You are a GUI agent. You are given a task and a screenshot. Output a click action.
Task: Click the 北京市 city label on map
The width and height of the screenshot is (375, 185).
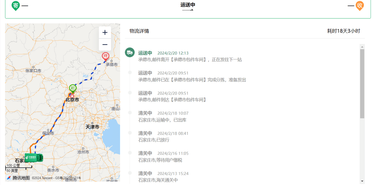click(x=72, y=100)
